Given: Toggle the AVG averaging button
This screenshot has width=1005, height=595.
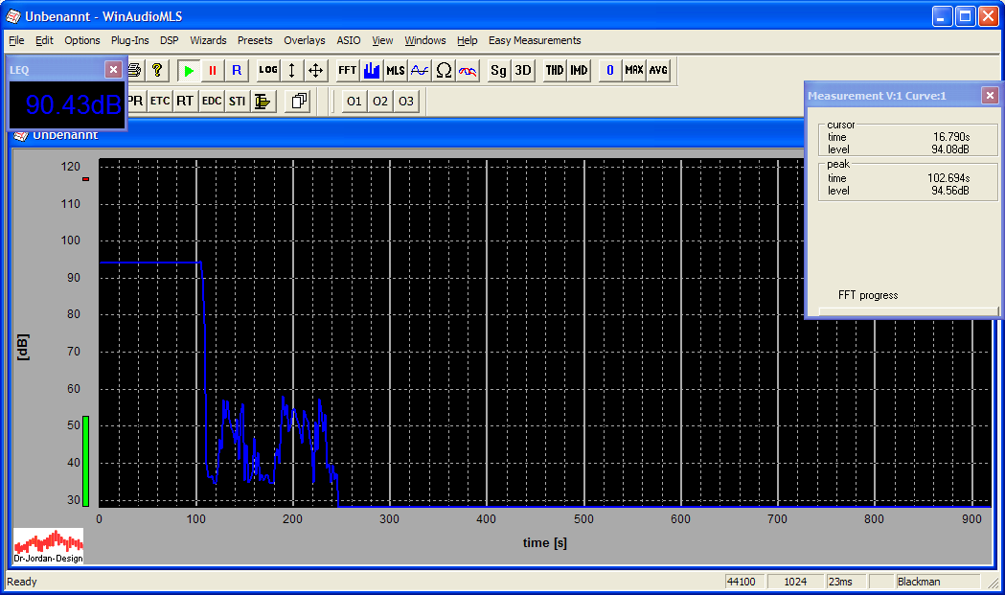Looking at the screenshot, I should pyautogui.click(x=658, y=71).
